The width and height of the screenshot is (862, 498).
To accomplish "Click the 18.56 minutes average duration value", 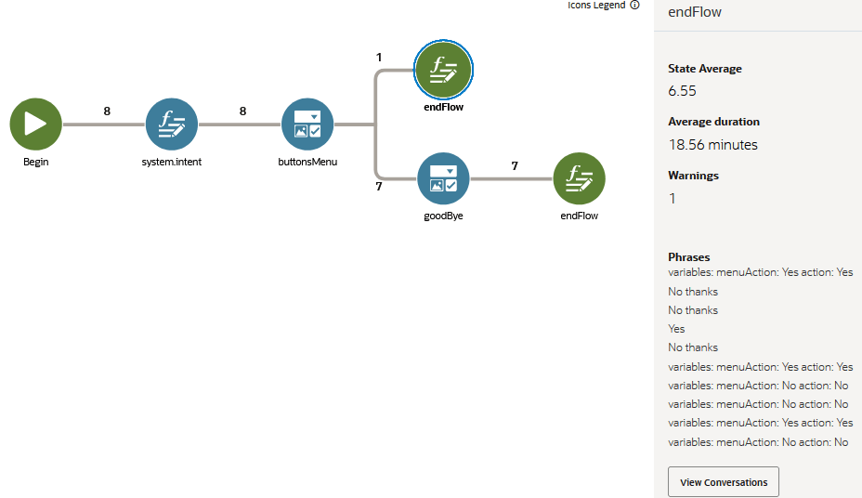I will (x=712, y=145).
